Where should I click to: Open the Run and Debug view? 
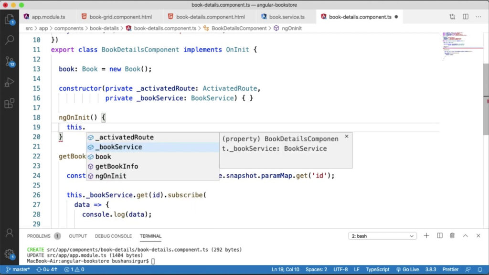(10, 82)
